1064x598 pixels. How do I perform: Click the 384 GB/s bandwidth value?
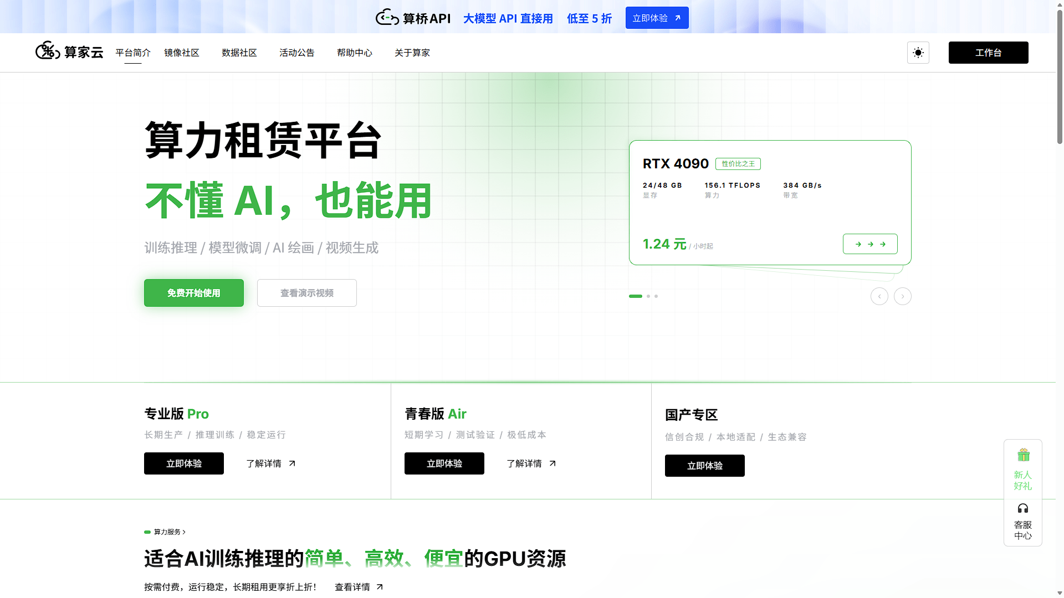click(802, 185)
